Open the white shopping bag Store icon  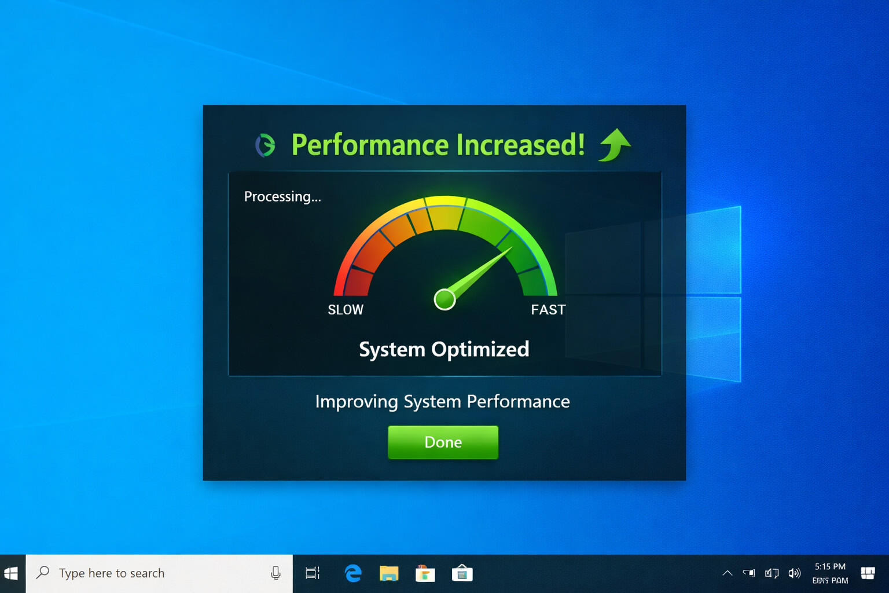coord(462,573)
